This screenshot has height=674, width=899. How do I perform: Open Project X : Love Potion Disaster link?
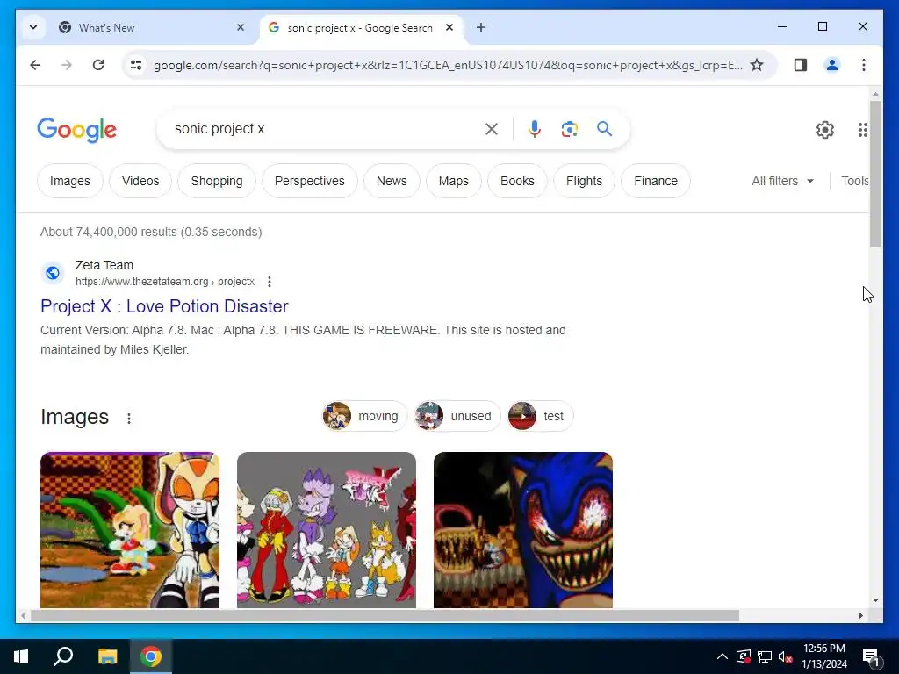coord(164,306)
